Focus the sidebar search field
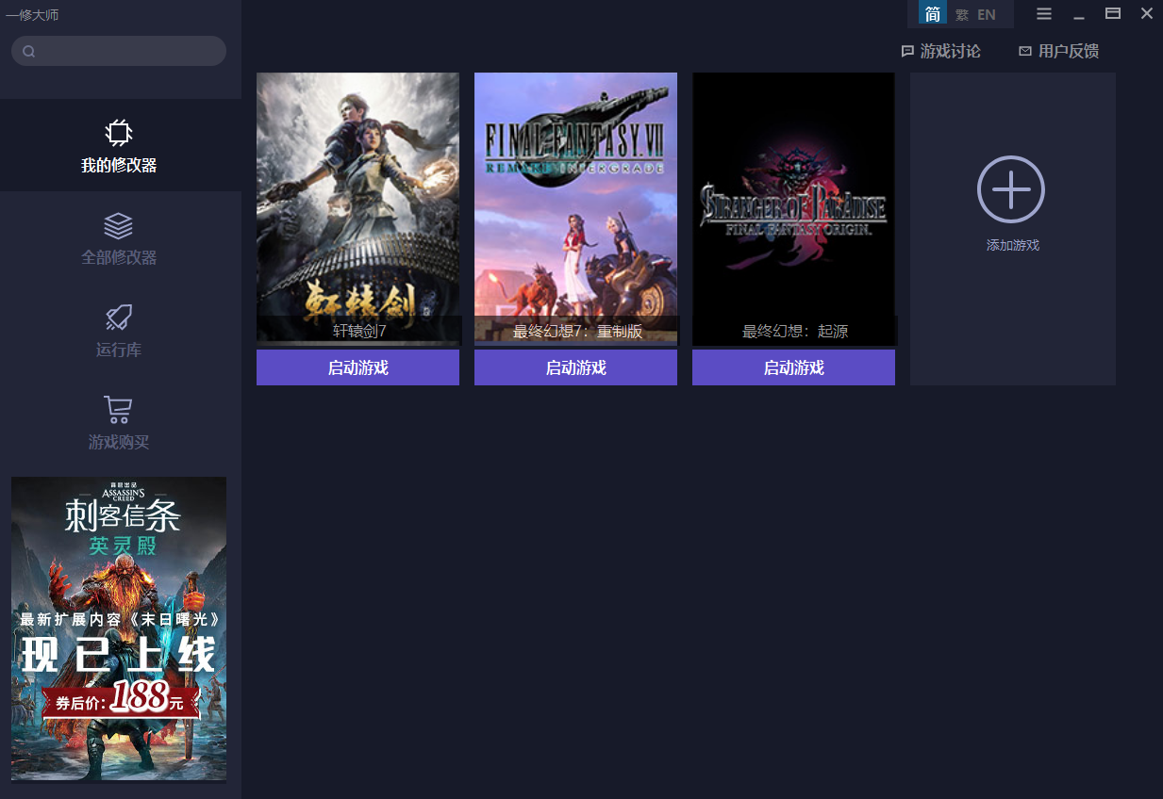This screenshot has width=1163, height=799. point(119,51)
